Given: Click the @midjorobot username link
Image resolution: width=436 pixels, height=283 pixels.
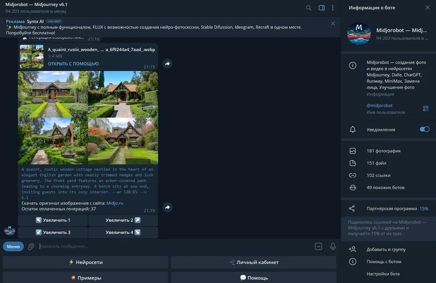Looking at the screenshot, I should 379,105.
